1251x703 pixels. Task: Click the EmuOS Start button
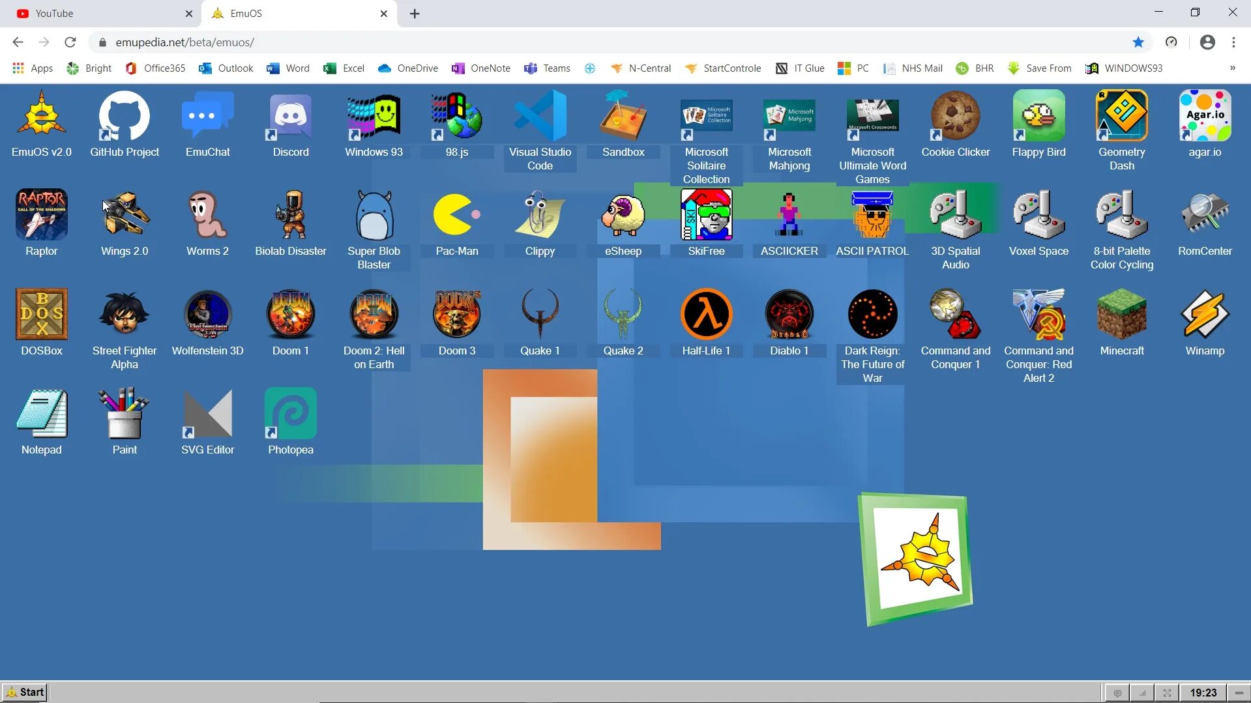click(25, 692)
